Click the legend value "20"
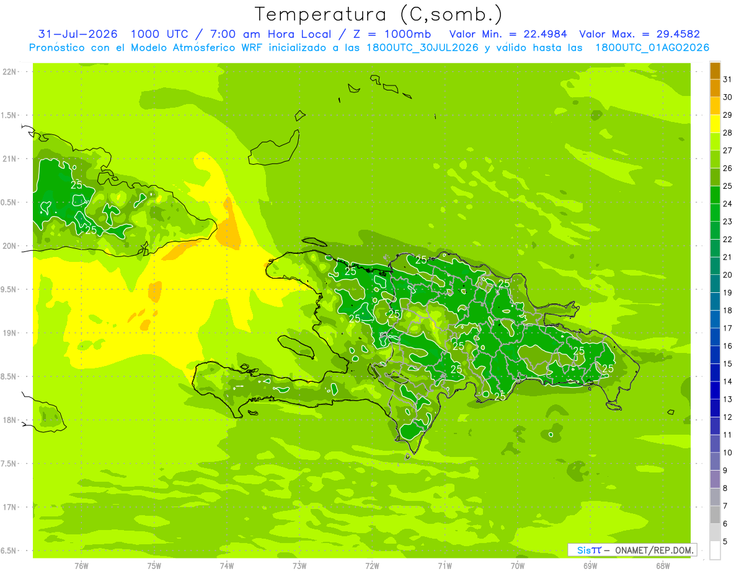 point(727,275)
